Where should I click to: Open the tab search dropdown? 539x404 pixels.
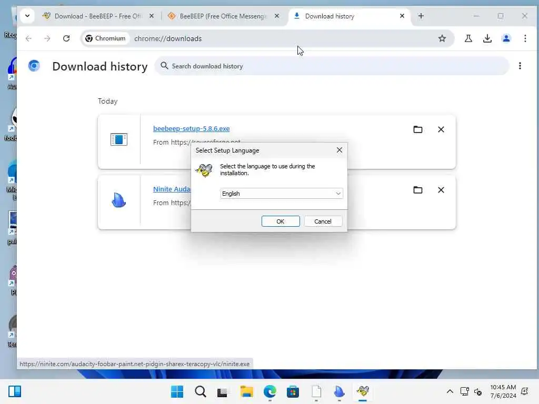[x=27, y=16]
